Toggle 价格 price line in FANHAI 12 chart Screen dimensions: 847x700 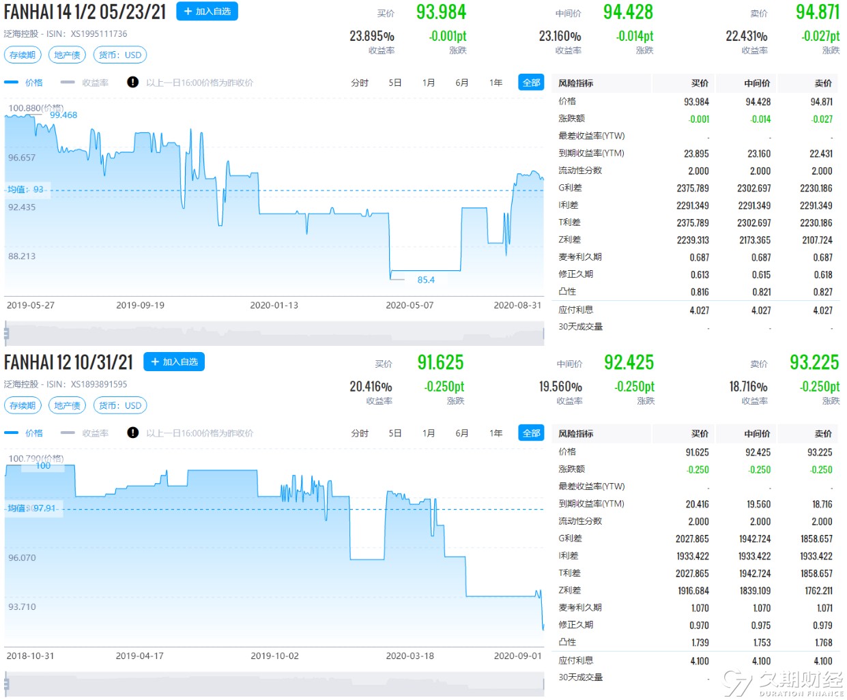tap(24, 433)
